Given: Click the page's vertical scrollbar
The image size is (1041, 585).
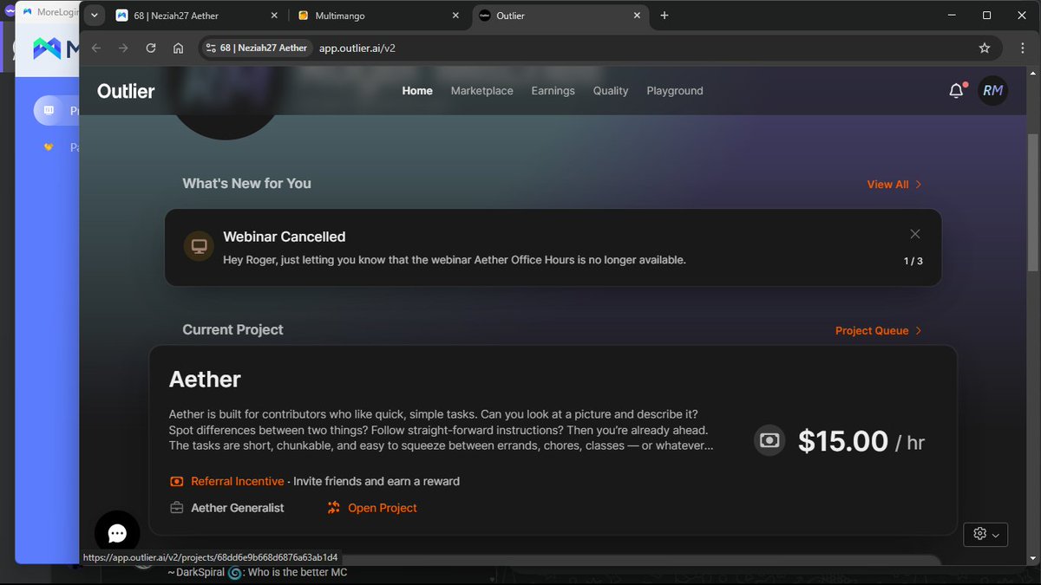Looking at the screenshot, I should 1034,203.
